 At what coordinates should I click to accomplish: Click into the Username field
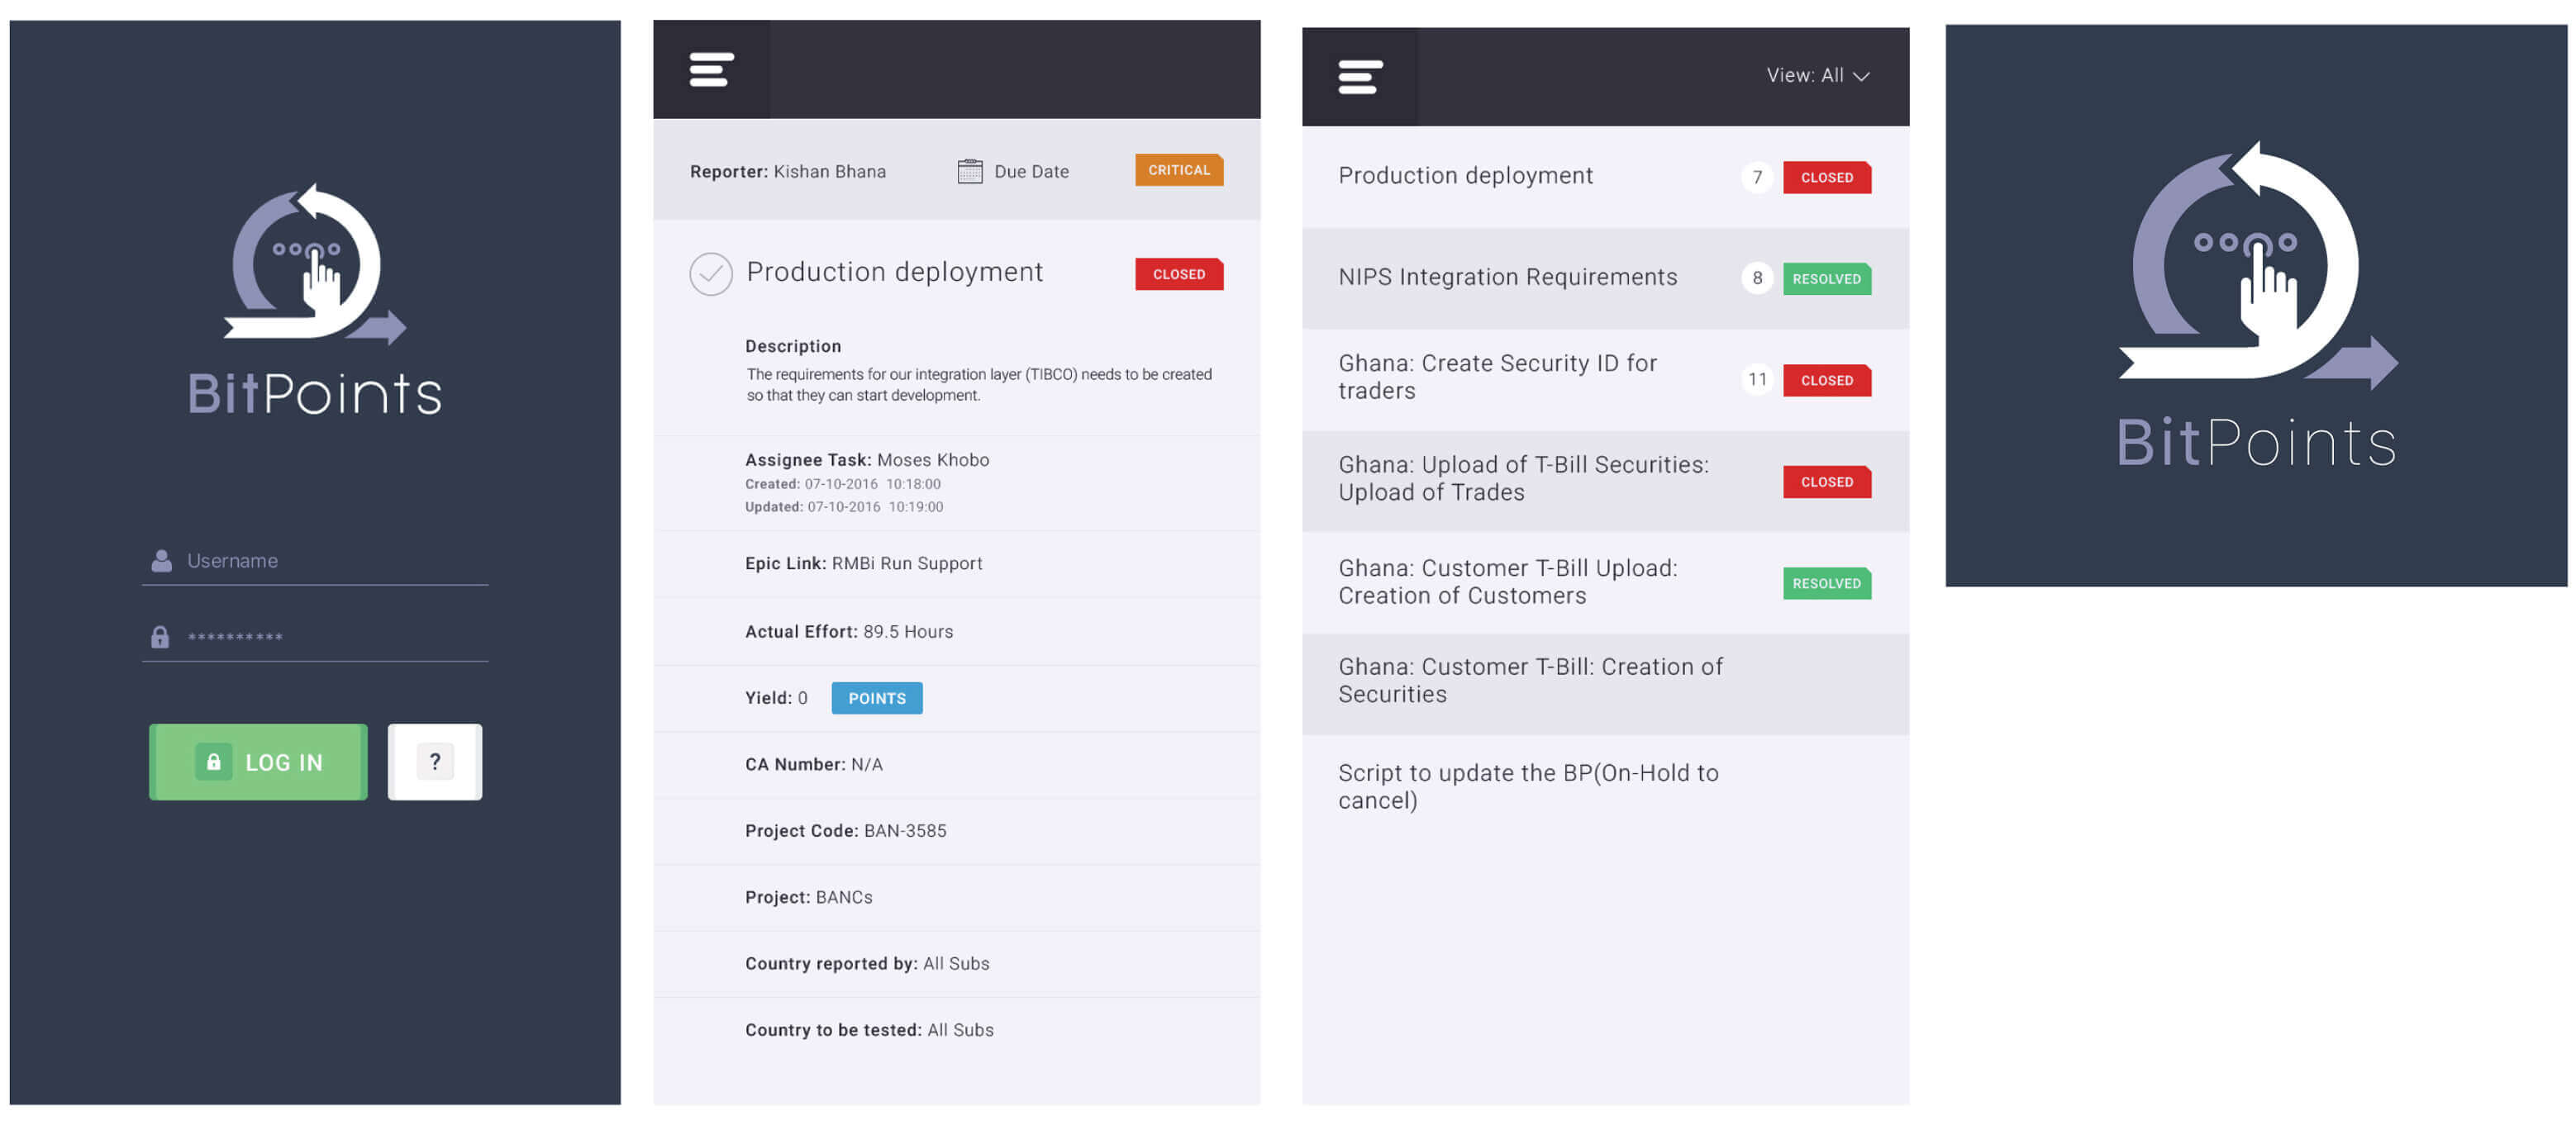(330, 562)
